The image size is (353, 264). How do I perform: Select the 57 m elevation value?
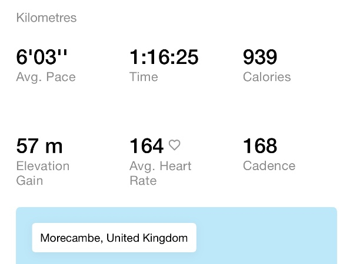(39, 145)
